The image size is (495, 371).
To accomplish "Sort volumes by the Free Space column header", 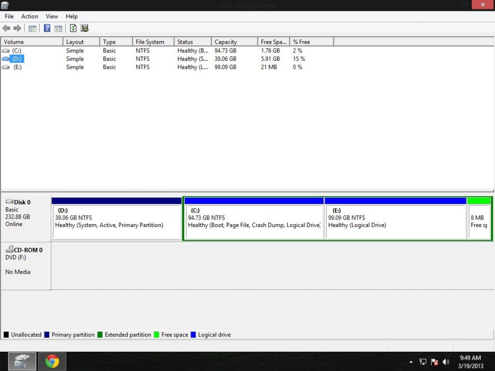I will 273,41.
